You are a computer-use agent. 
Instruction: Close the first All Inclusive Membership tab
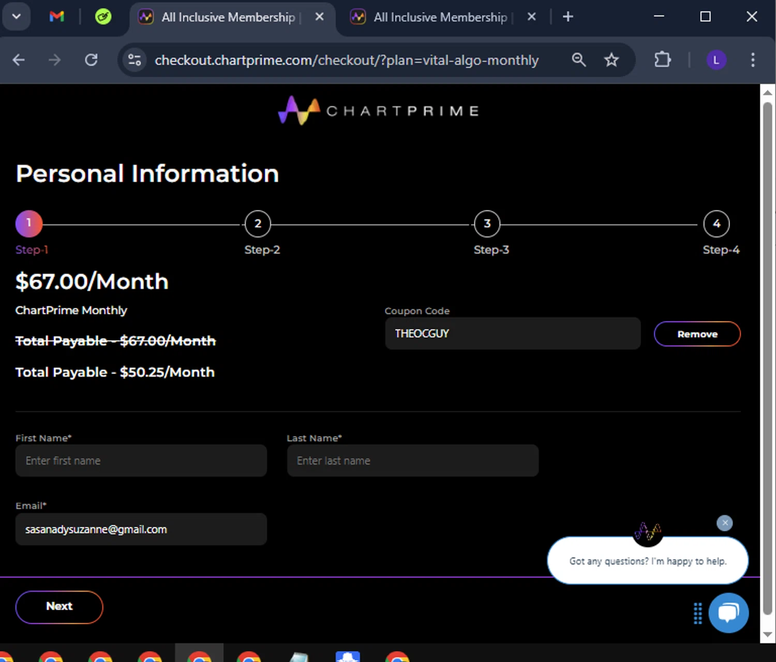click(320, 17)
